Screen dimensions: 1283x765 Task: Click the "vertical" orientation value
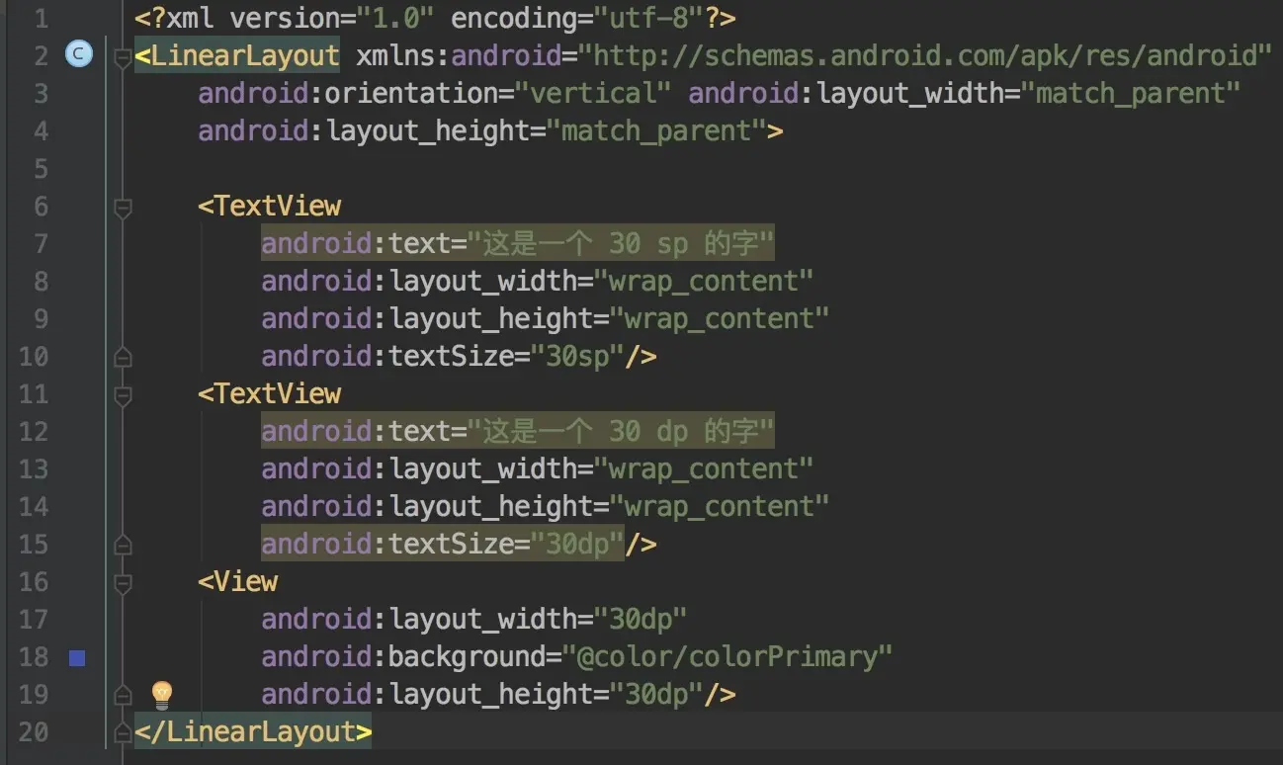pos(592,92)
